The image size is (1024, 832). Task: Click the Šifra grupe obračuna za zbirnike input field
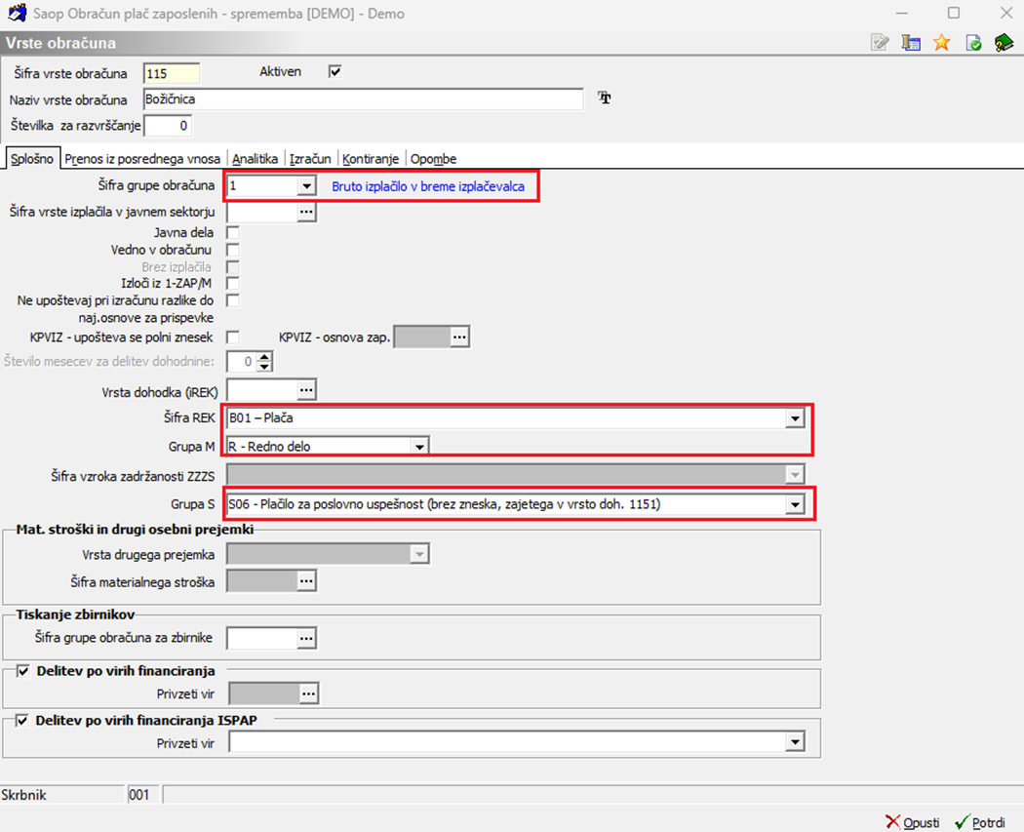(262, 638)
